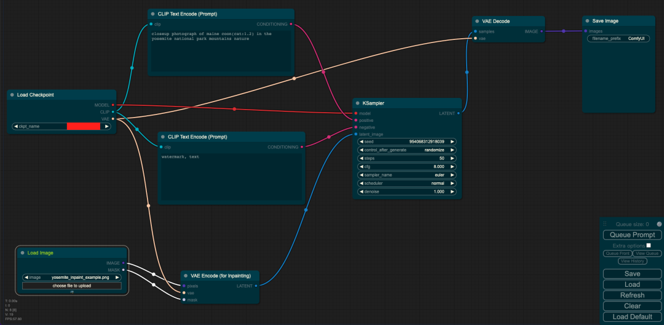Open the View History list

click(631, 261)
